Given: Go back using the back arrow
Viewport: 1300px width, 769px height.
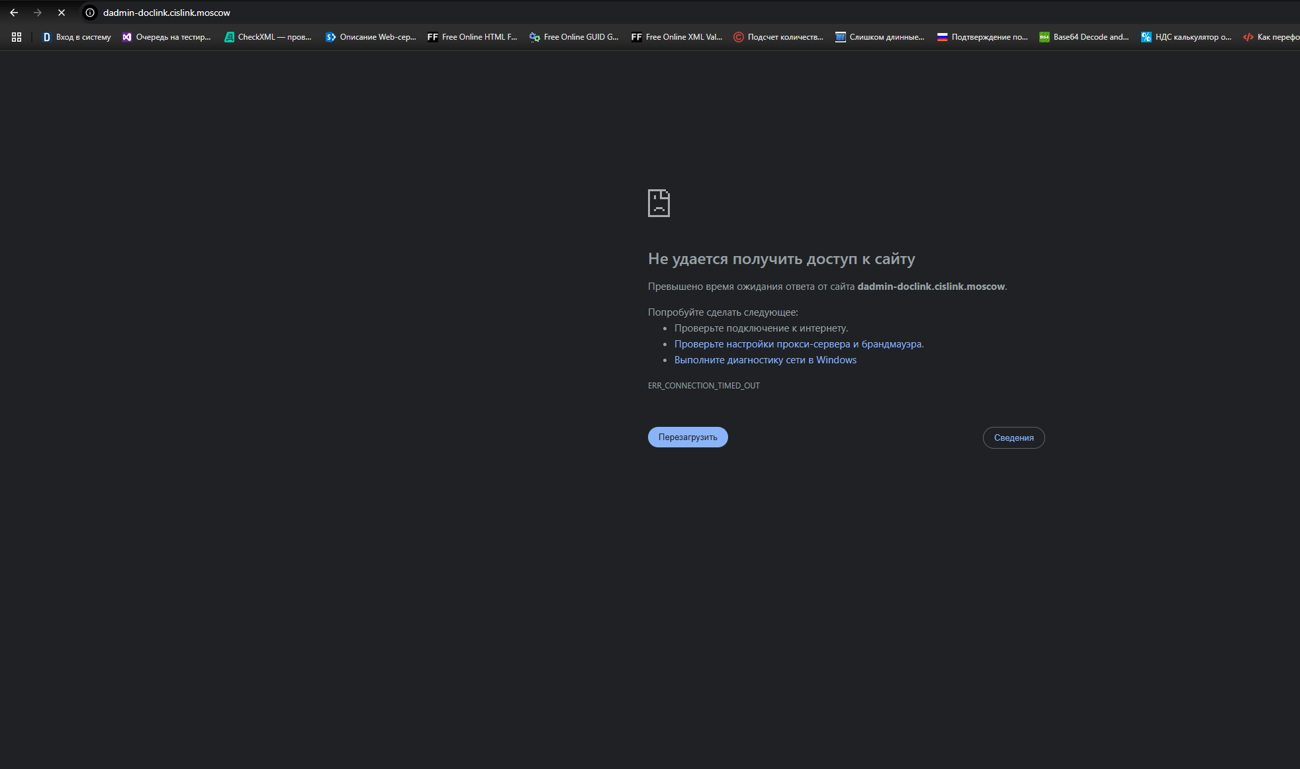Looking at the screenshot, I should (x=14, y=13).
